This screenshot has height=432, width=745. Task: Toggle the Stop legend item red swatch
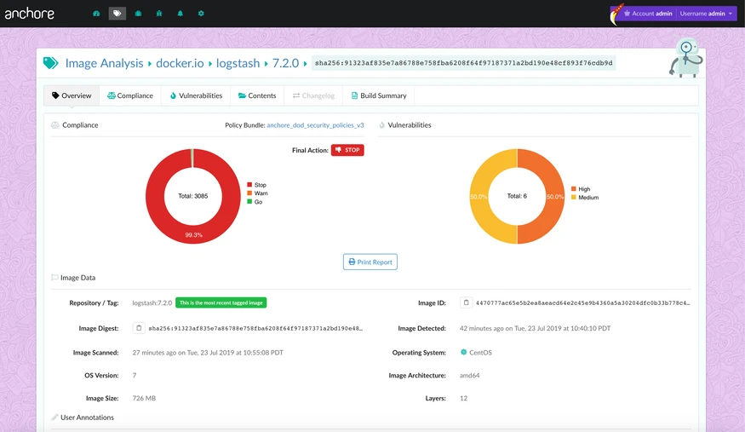coord(249,185)
